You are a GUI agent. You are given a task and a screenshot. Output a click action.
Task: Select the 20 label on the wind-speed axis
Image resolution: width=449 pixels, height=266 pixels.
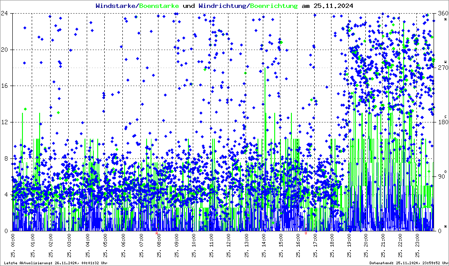pos(4,50)
